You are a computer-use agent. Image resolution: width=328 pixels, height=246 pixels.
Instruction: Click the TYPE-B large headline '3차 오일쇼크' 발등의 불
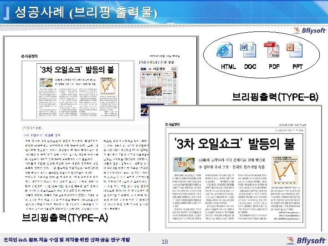pyautogui.click(x=235, y=143)
